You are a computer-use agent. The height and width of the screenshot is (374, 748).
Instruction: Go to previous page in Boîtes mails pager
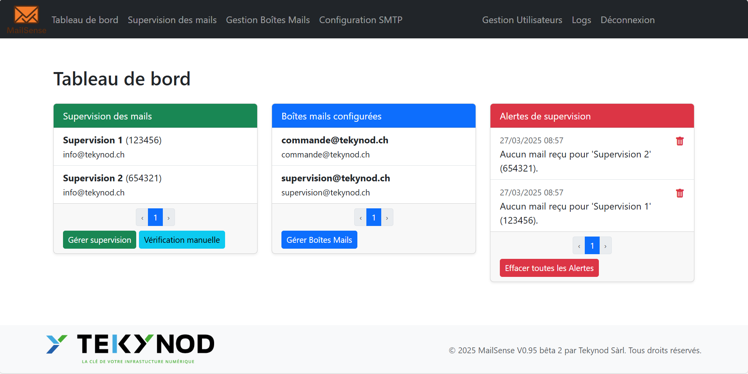(x=360, y=217)
